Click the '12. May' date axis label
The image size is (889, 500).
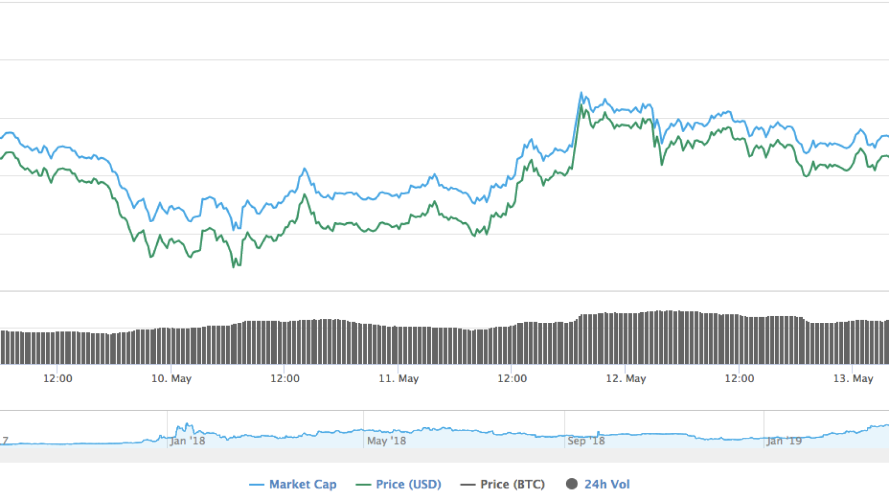(626, 378)
